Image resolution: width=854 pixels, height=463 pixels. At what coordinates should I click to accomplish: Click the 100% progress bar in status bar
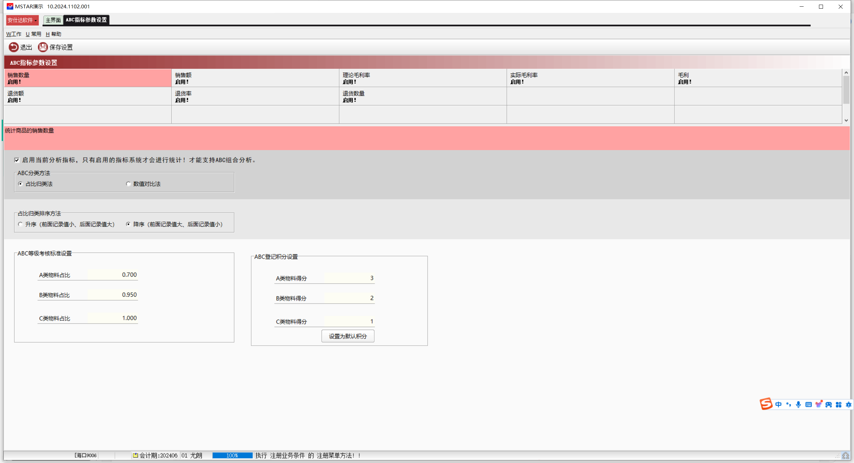click(x=232, y=455)
